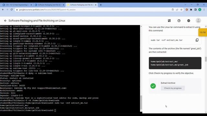Viewport: 207px width, 116px height.
Task: Click terminal line 'Installed-Size: 34033'
Action: click(12, 86)
